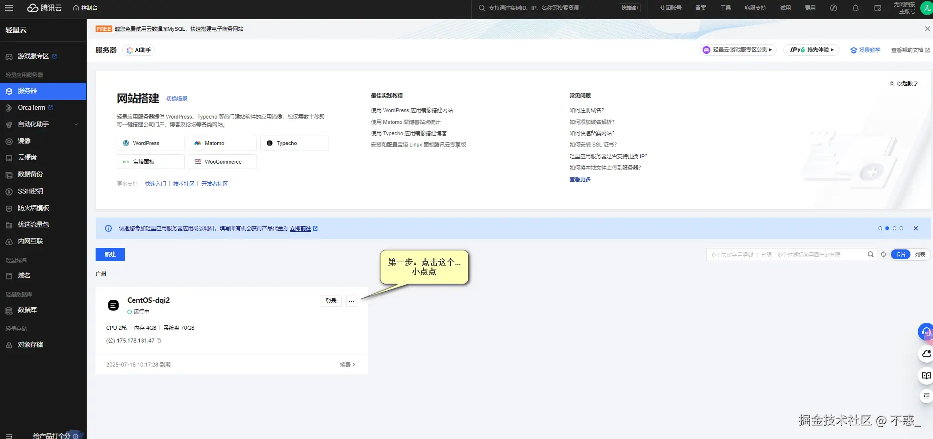Image resolution: width=933 pixels, height=439 pixels.
Task: Click 查看更多 link
Action: coord(580,180)
